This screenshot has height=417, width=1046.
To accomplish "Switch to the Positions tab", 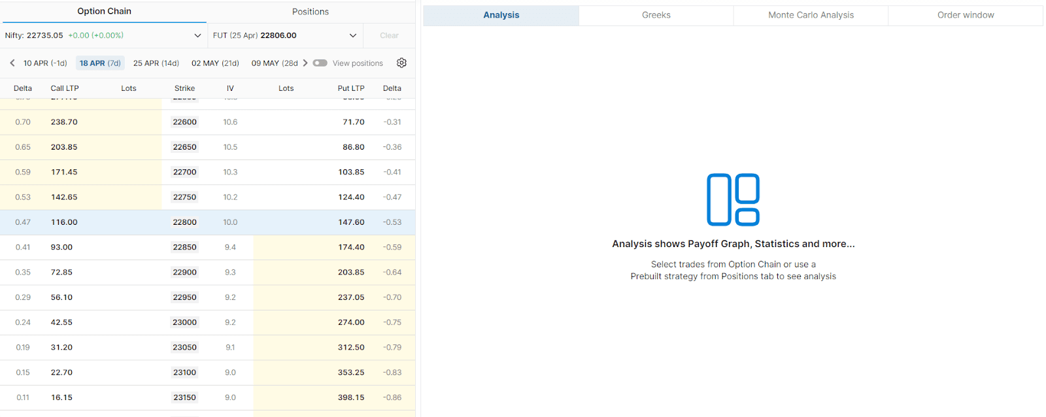I will 310,12.
